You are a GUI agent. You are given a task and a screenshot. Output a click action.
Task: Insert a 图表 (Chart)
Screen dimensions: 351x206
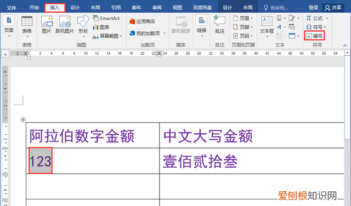tap(101, 27)
